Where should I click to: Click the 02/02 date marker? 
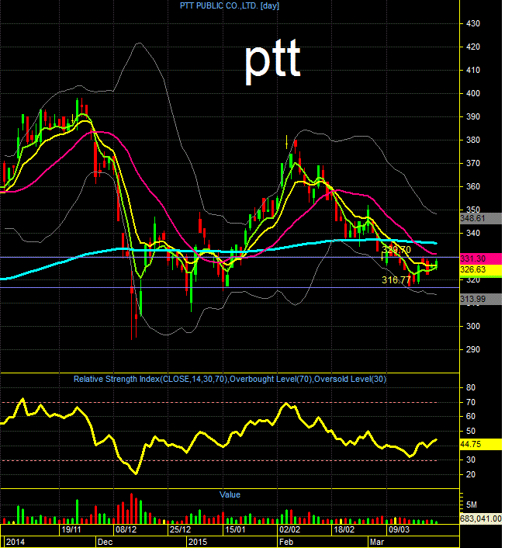coord(289,529)
